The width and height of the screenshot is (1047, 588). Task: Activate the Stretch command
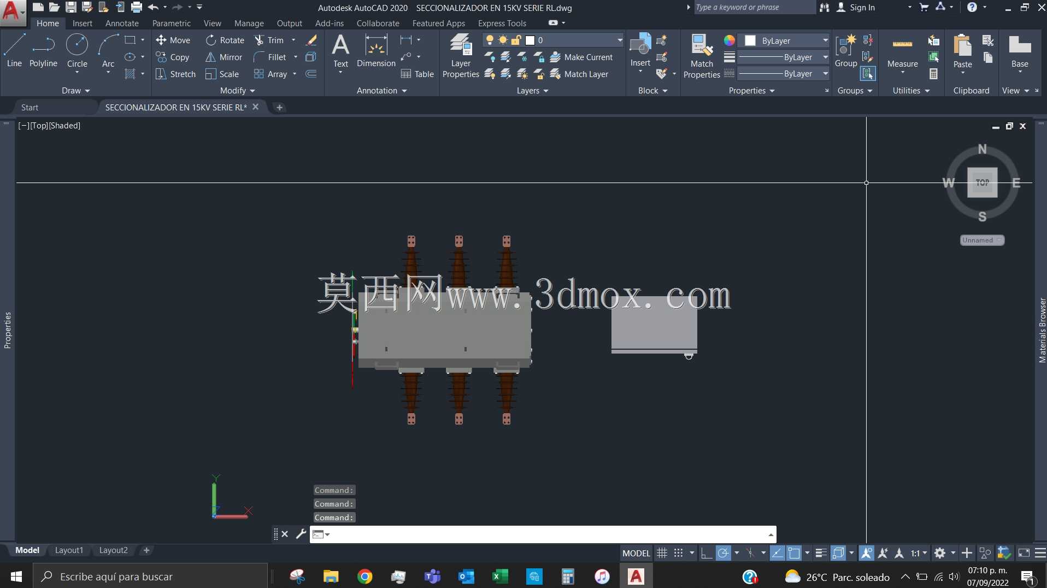175,74
